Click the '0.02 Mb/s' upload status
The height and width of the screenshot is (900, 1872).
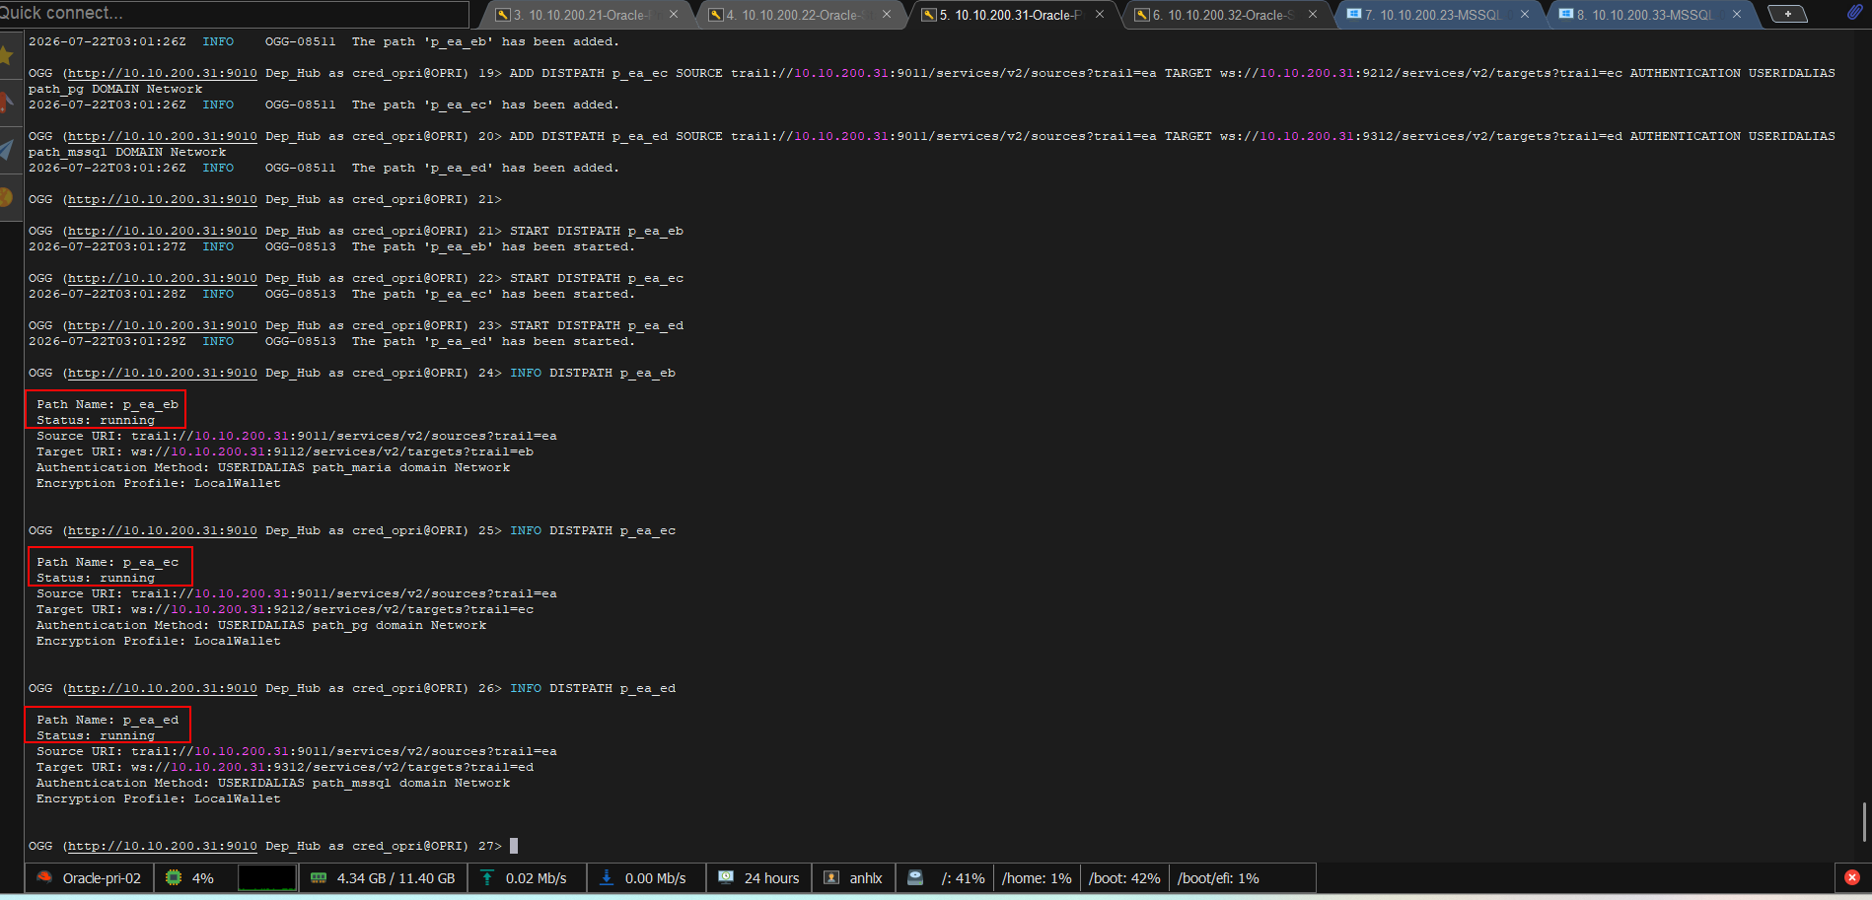(x=537, y=878)
